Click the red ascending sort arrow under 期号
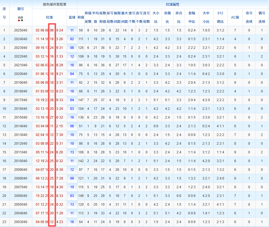 click(x=19, y=21)
